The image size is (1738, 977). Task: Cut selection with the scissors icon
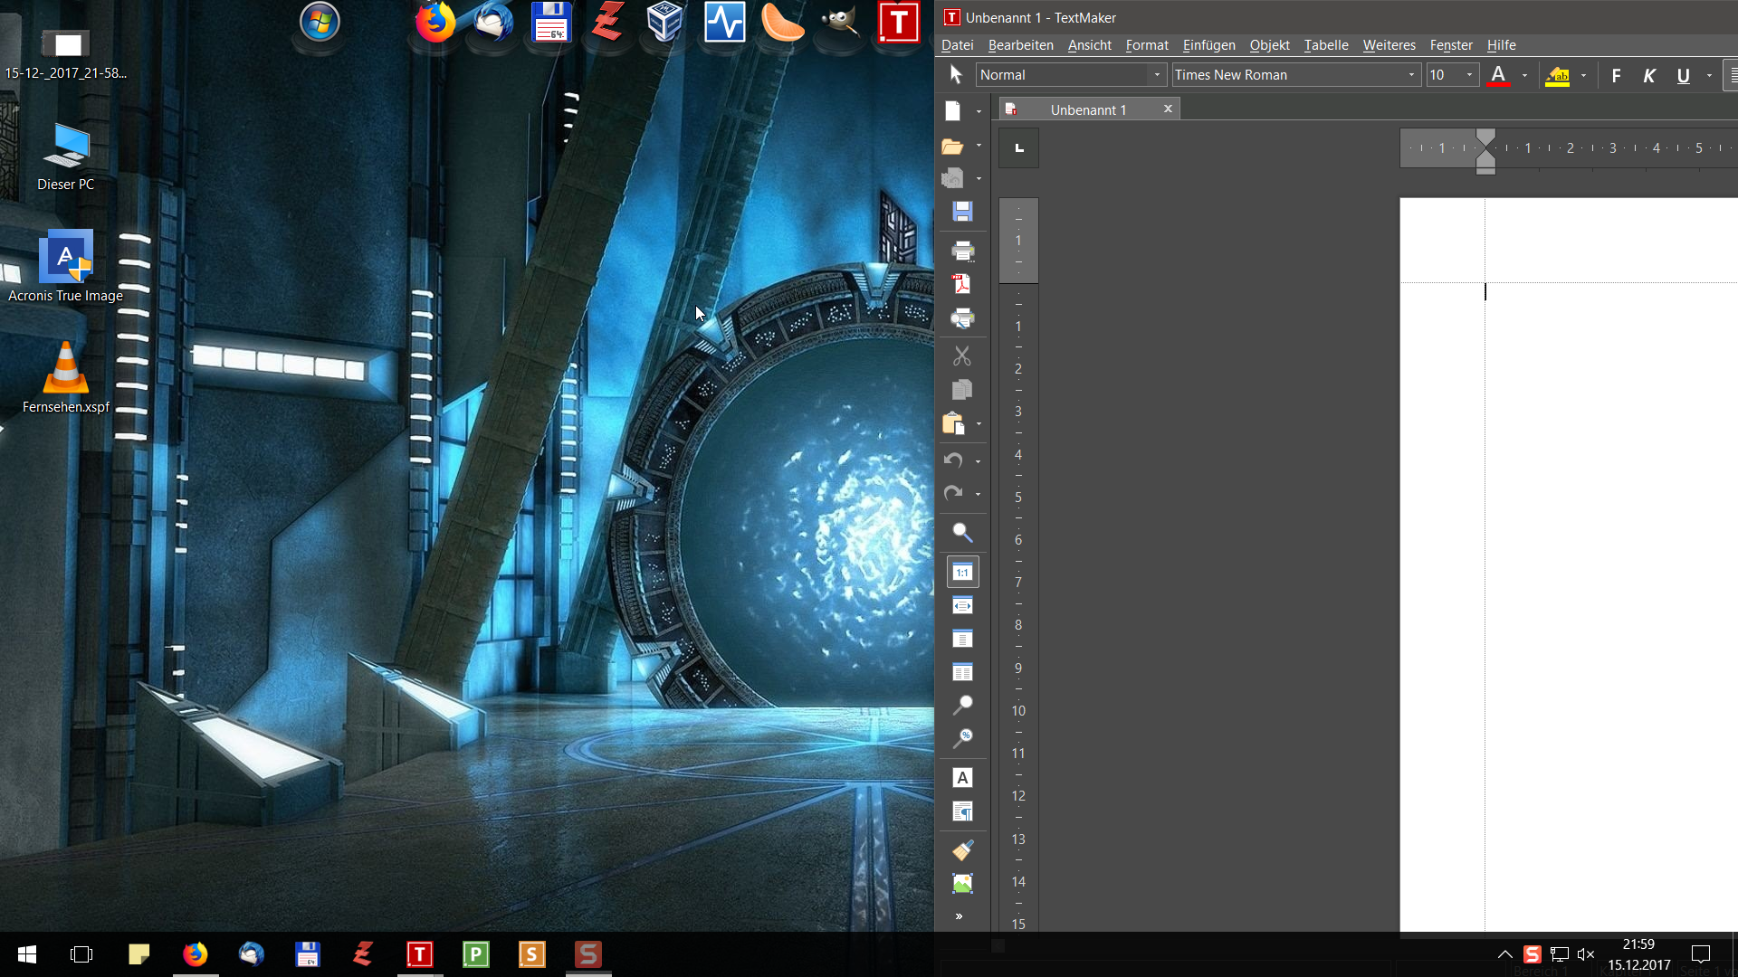pyautogui.click(x=962, y=356)
